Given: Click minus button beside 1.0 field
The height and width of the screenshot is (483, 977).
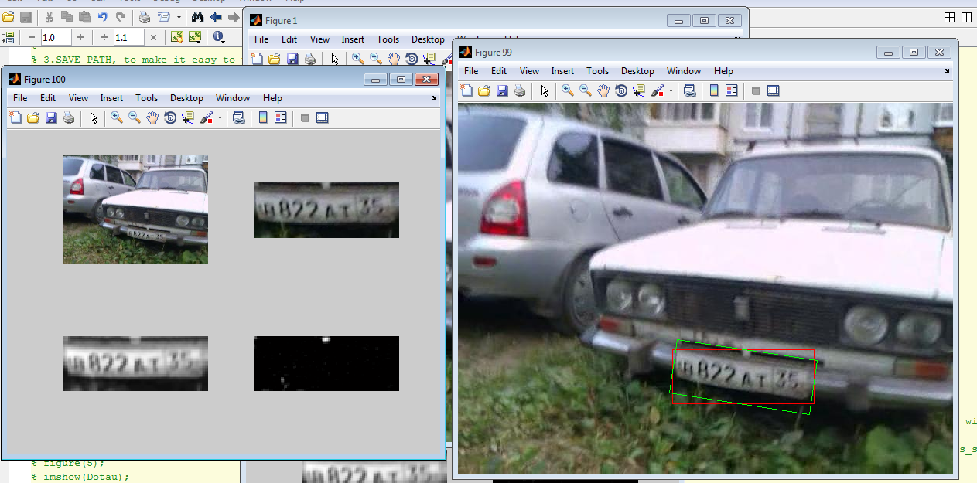Looking at the screenshot, I should pyautogui.click(x=32, y=37).
